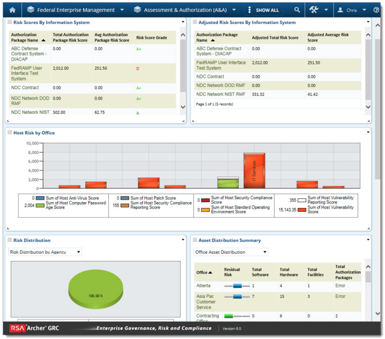Open FedRAMP User Interface Test System in Risk Scores
This screenshot has width=385, height=339.
click(27, 73)
